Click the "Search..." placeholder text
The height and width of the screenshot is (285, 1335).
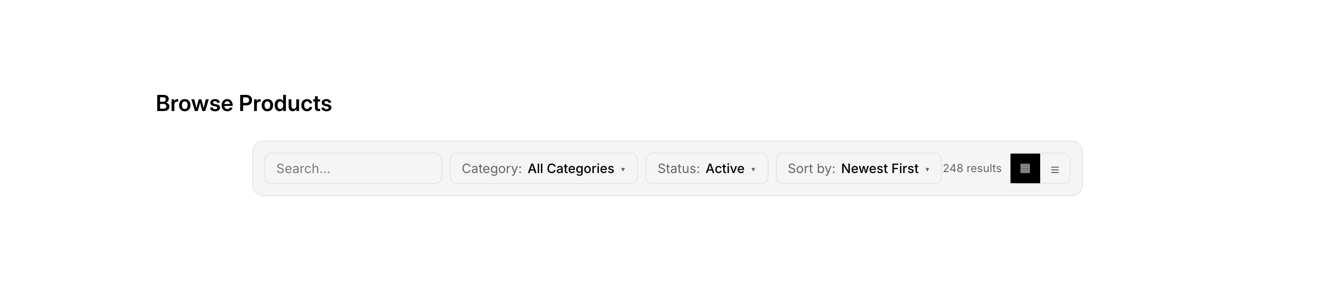[303, 168]
